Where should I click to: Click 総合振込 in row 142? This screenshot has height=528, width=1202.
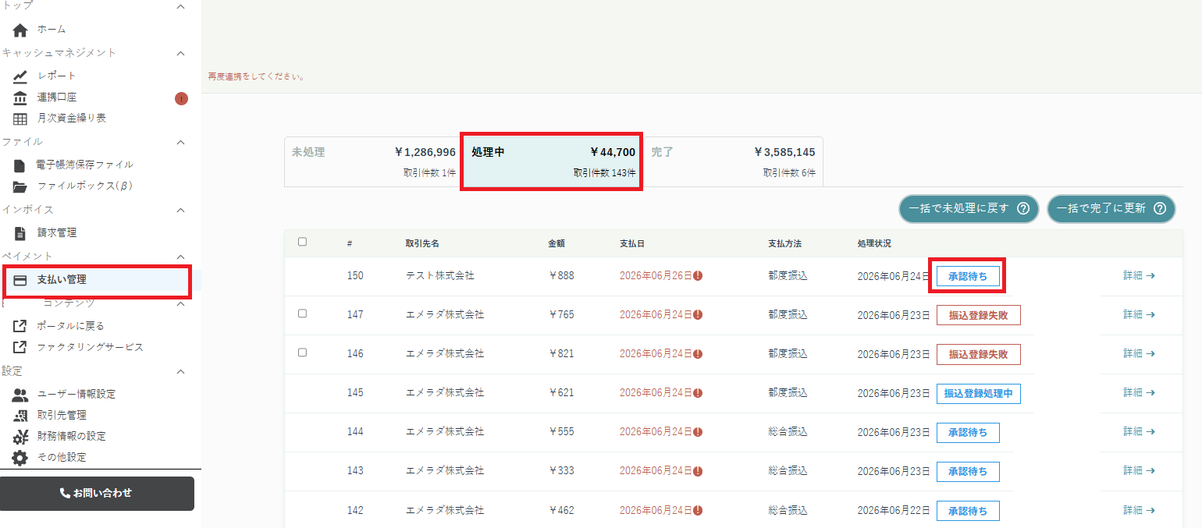[x=788, y=511]
